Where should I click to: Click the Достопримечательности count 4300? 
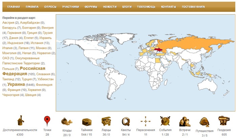(20, 135)
